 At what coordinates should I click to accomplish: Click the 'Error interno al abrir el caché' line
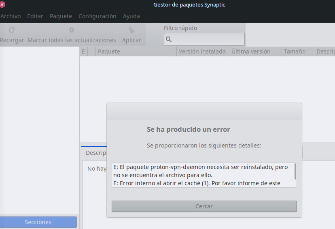(x=197, y=183)
